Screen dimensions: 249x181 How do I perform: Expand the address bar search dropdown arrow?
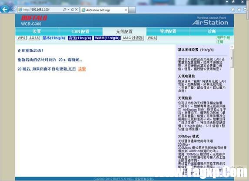click(x=69, y=10)
